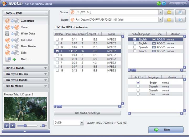Open the blue help question icon
The width and height of the screenshot is (189, 137).
click(164, 4)
